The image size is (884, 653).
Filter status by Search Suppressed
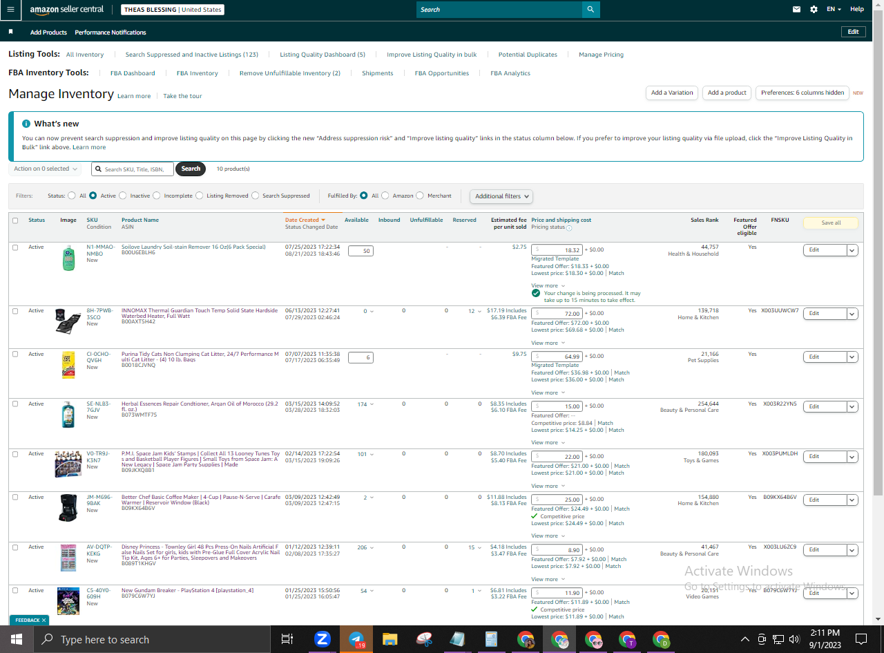coord(256,196)
